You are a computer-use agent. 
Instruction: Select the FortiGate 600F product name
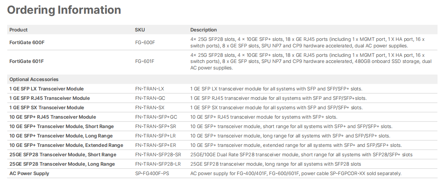[x=27, y=43]
